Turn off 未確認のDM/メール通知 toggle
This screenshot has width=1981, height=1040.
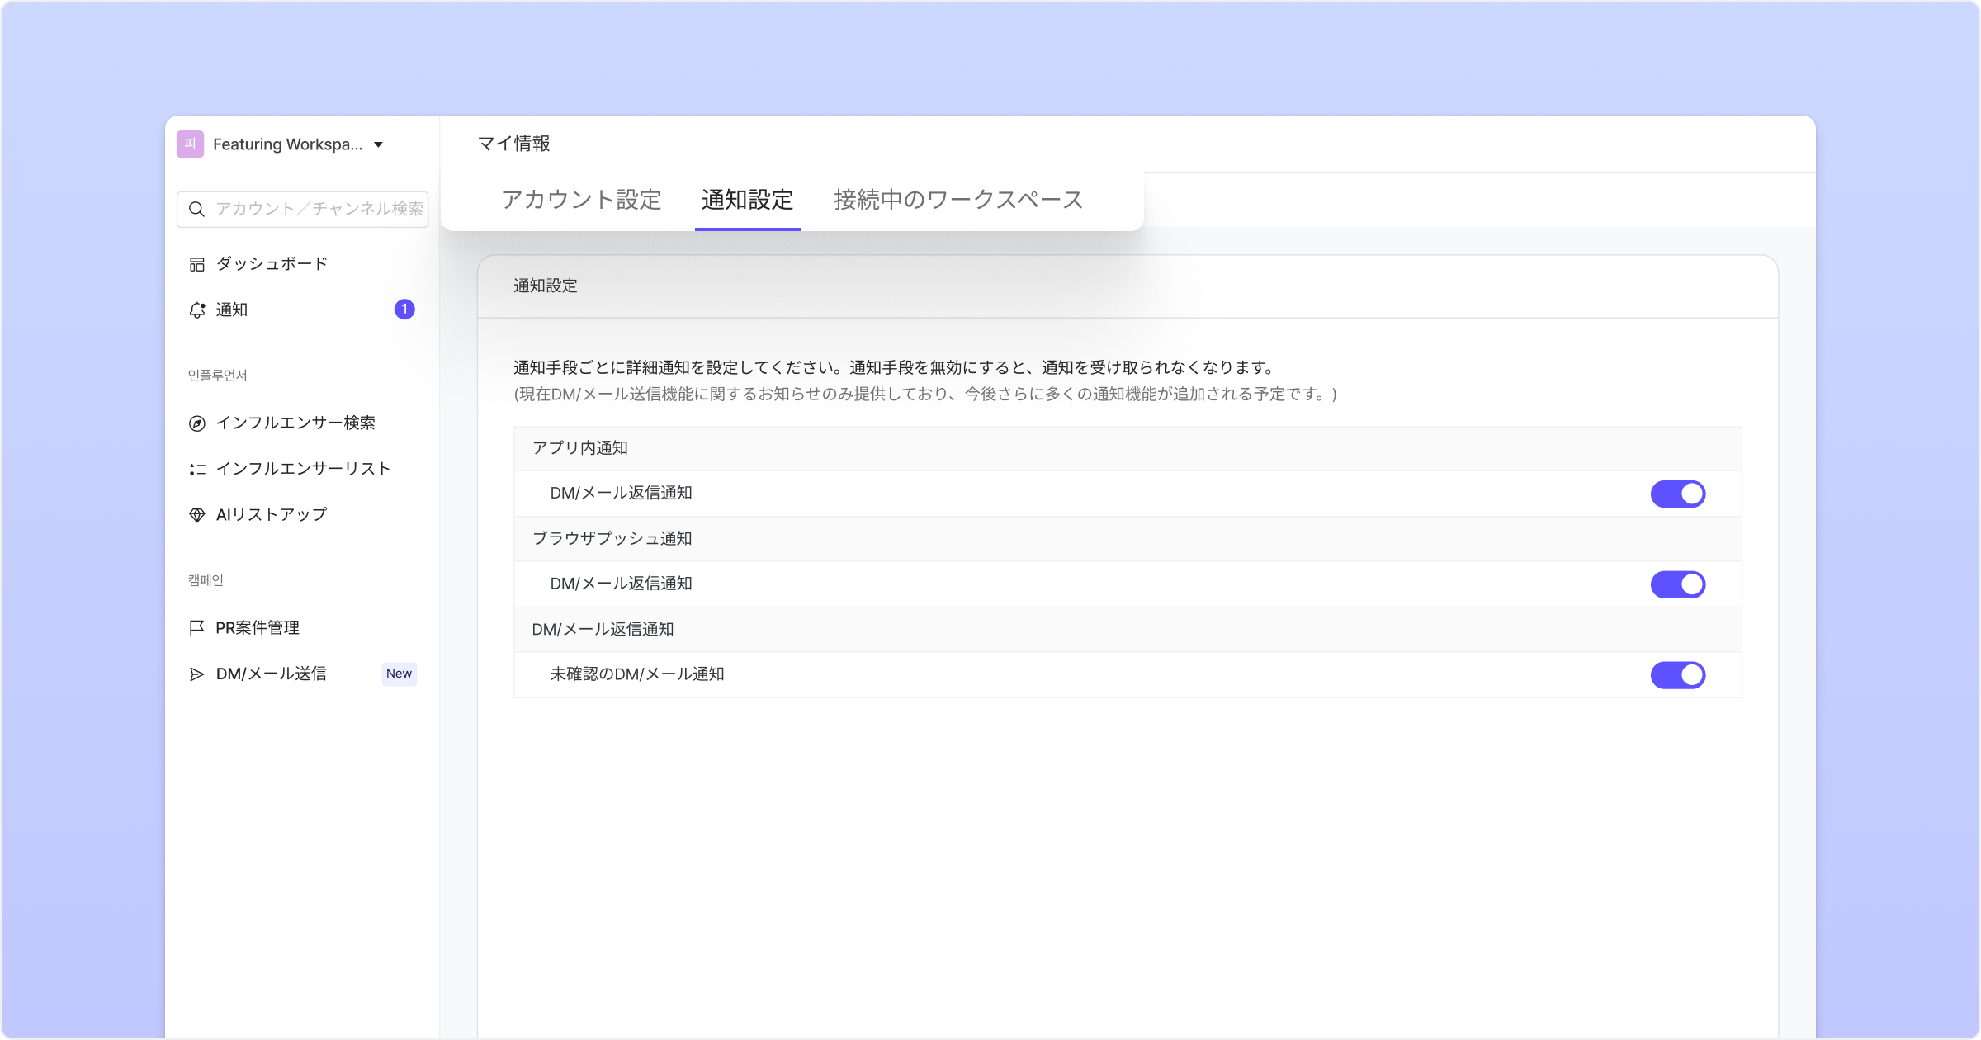click(1677, 675)
